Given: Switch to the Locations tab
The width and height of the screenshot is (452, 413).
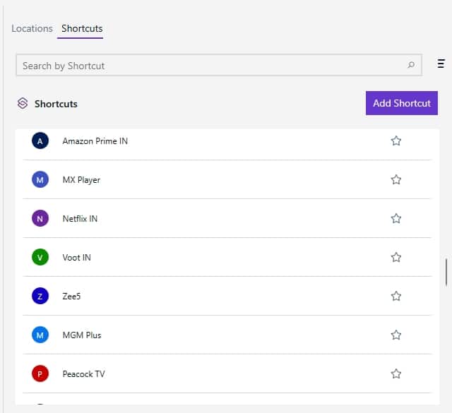Looking at the screenshot, I should pos(32,28).
